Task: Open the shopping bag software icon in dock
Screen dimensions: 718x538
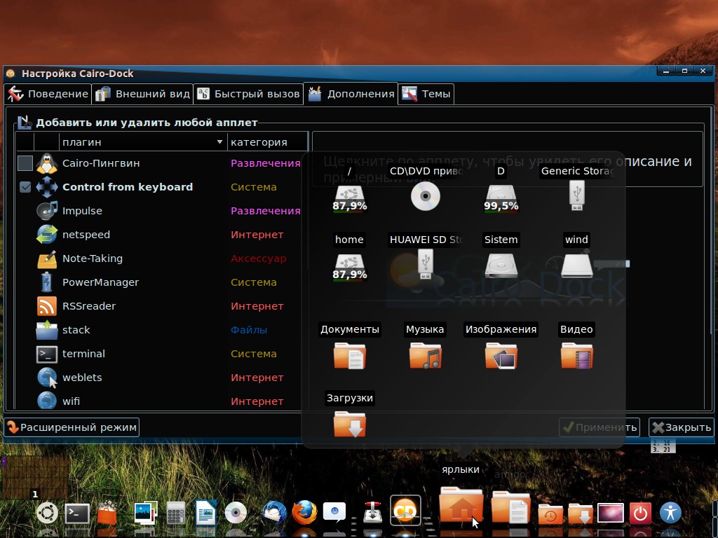Action: click(x=107, y=513)
